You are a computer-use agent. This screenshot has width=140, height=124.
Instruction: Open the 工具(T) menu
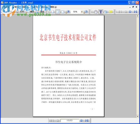point(35,7)
